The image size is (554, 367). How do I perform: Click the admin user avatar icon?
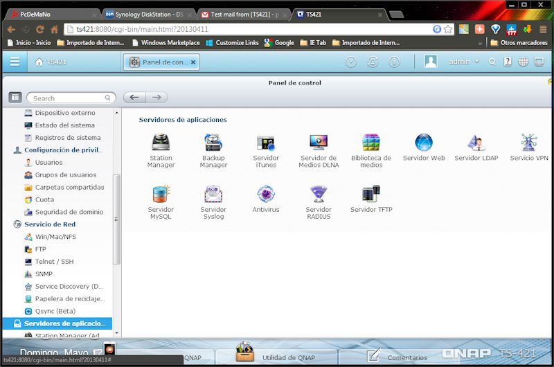coord(431,62)
